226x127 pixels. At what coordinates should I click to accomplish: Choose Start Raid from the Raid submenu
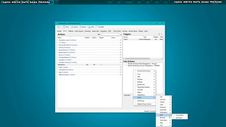click(180, 118)
